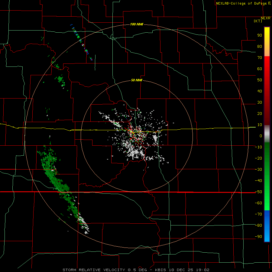Click the -60 value on the velocity scale
Viewport: 272px width, 272px height.
[x=258, y=203]
